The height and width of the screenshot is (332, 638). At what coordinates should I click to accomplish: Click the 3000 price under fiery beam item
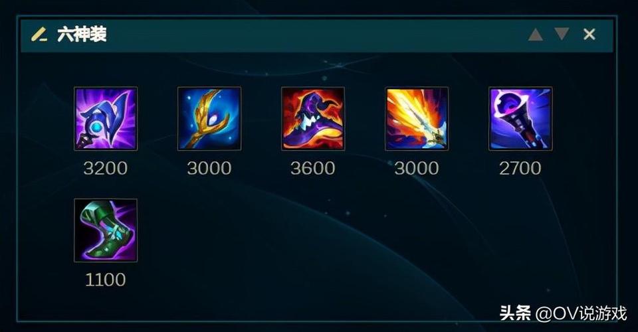pos(417,168)
